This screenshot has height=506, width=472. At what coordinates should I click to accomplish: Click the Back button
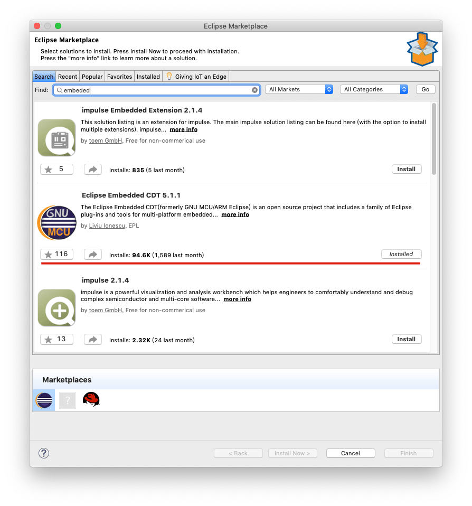tap(238, 453)
